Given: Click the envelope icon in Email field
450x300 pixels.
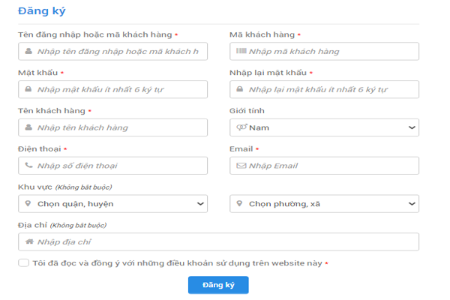Looking at the screenshot, I should 241,166.
